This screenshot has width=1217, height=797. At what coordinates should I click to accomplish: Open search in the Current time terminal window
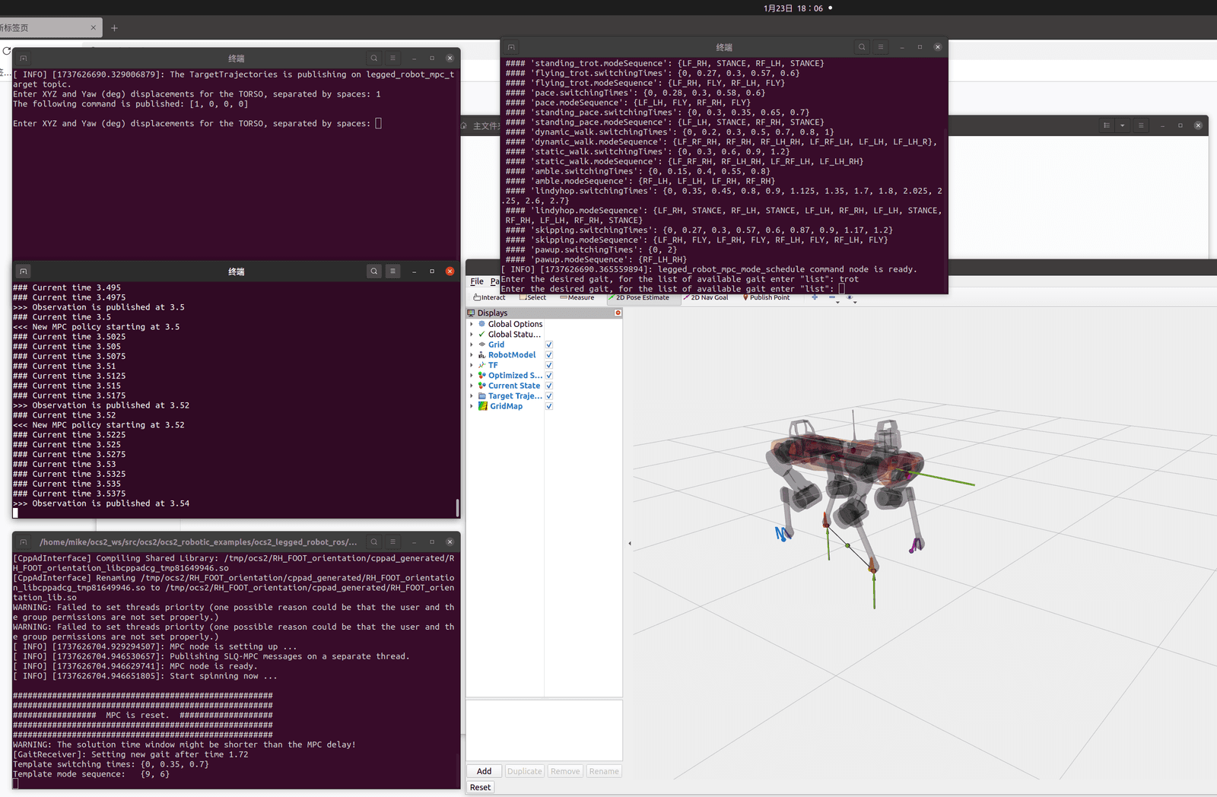point(374,271)
